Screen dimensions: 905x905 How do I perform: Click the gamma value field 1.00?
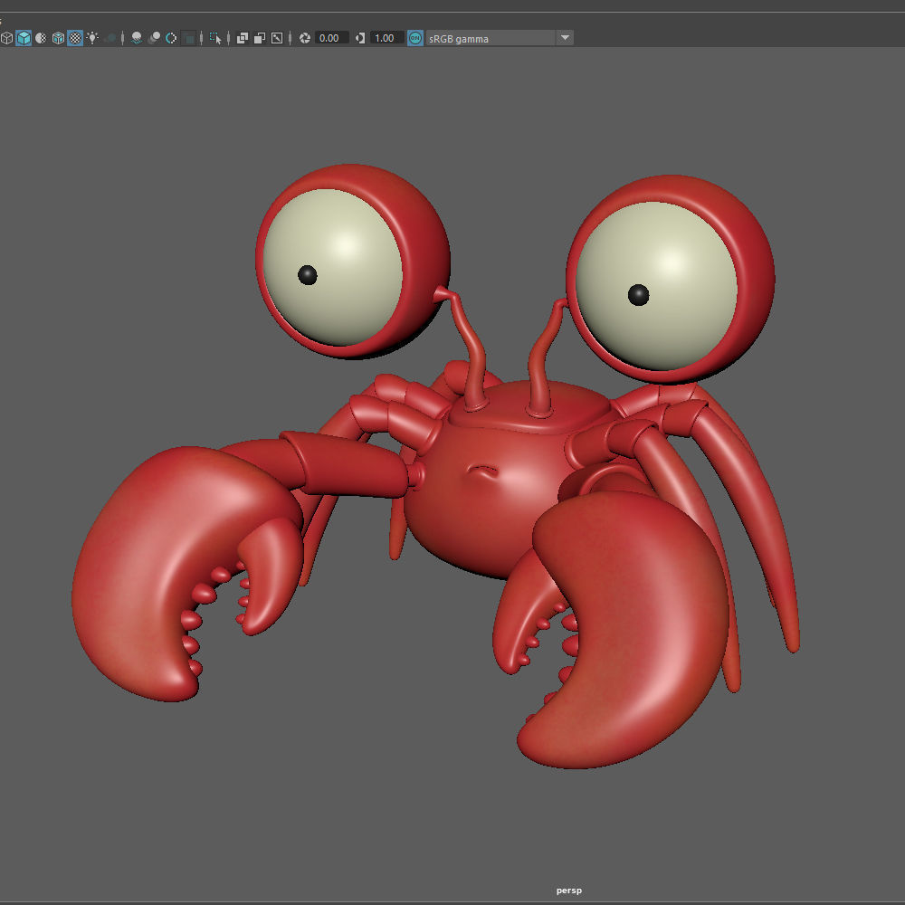(386, 38)
